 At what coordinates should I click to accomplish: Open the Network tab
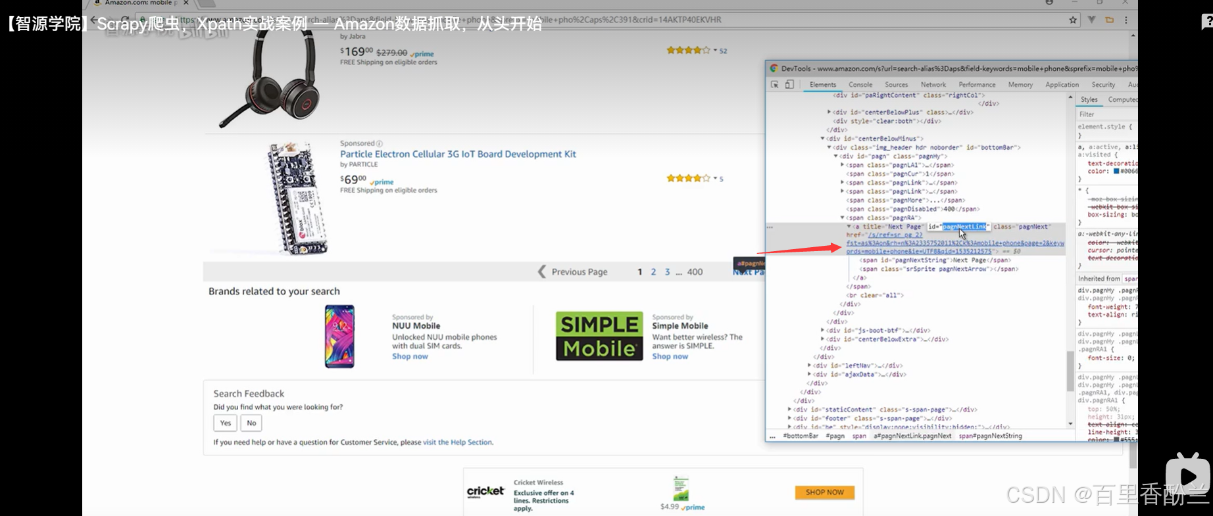(933, 85)
